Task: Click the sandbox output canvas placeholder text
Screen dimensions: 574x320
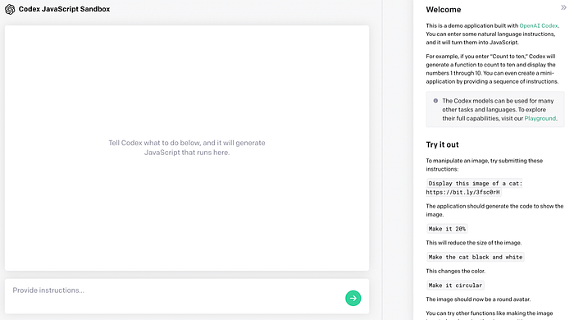Action: [x=187, y=148]
